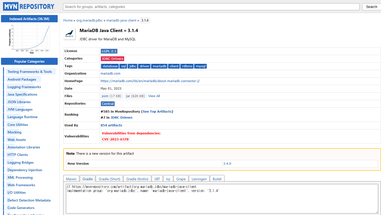Select the client tag

(174, 66)
